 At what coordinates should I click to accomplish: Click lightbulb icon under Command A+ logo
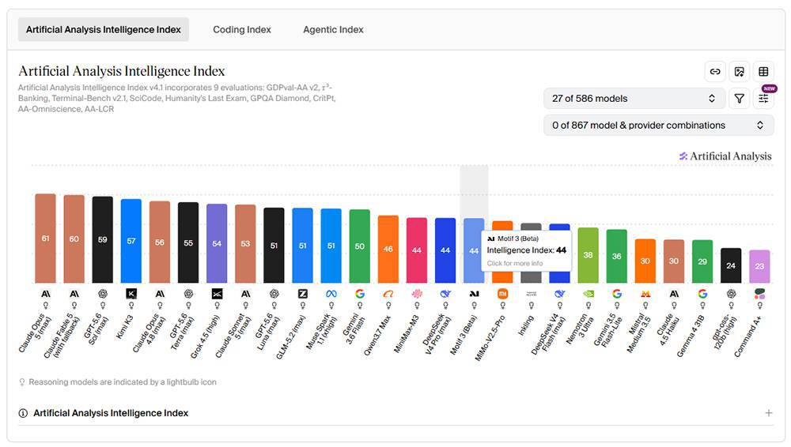click(x=759, y=306)
